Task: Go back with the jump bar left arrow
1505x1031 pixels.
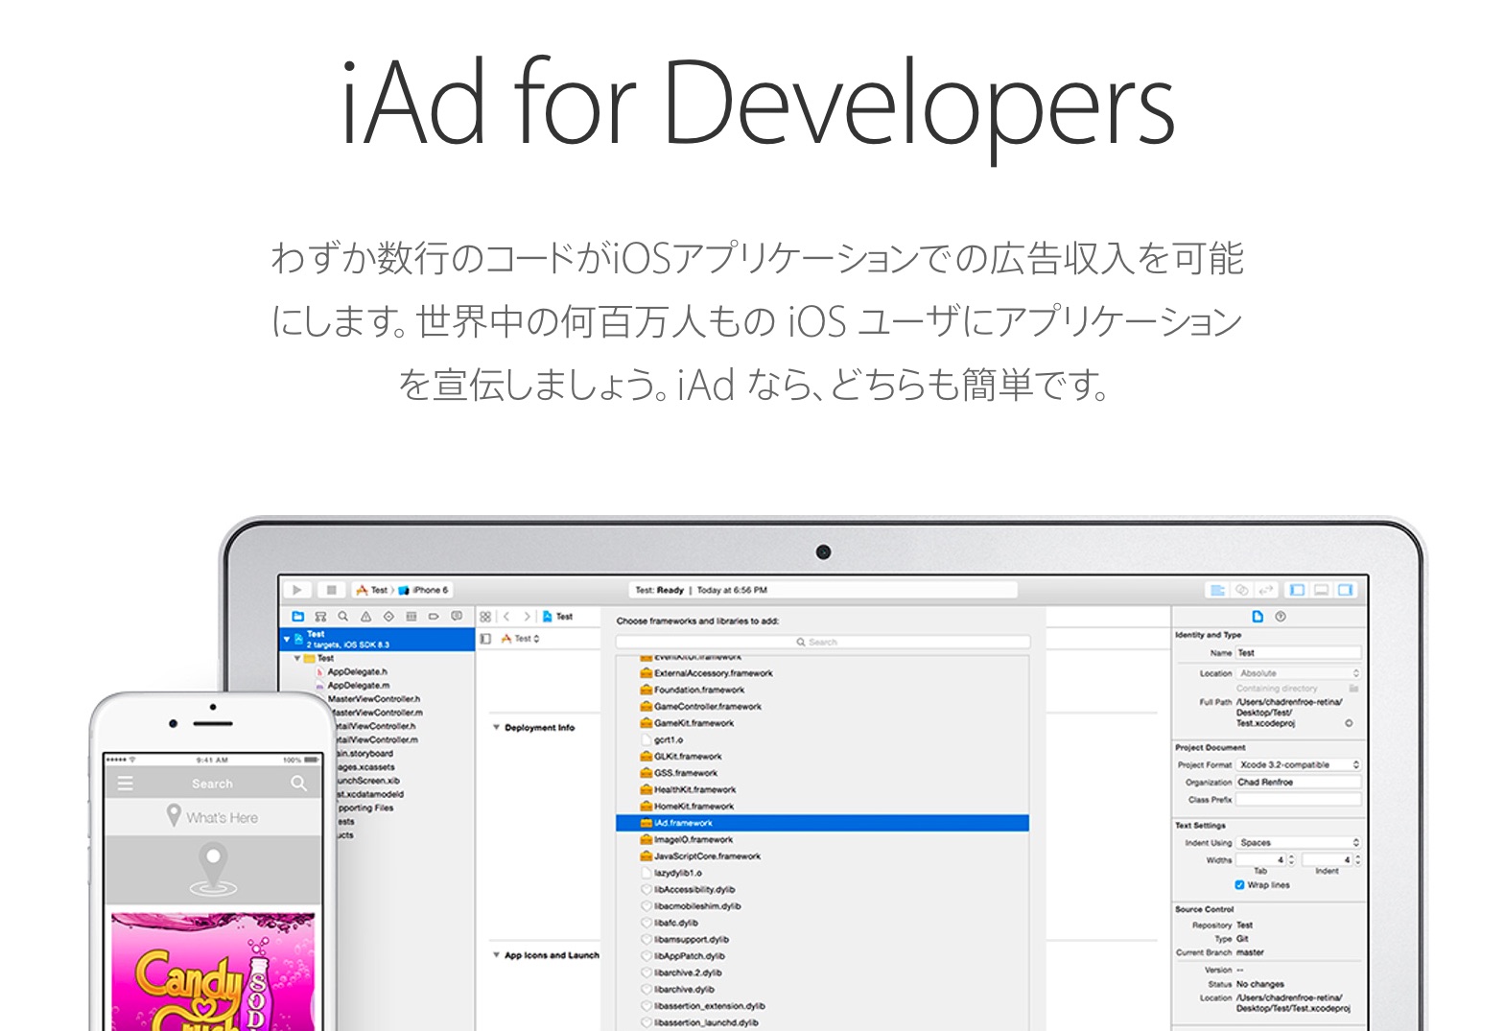Action: 506,617
